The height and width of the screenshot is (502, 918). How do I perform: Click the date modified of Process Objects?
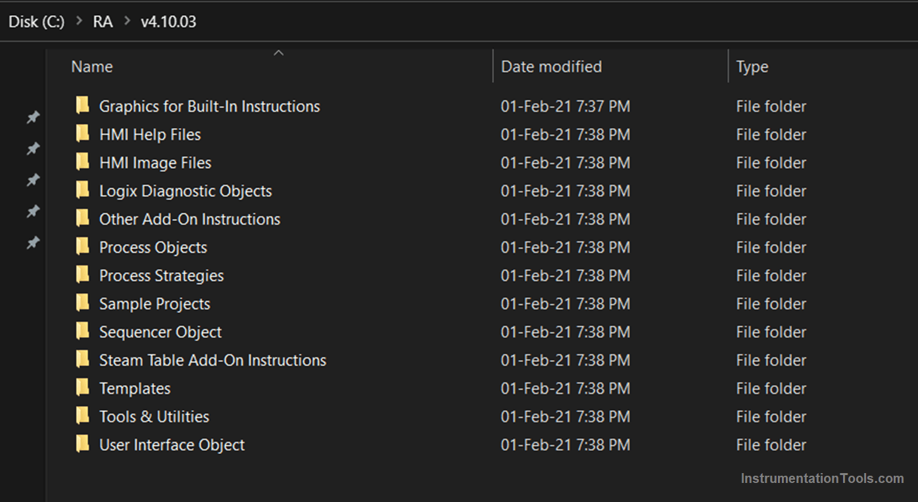pyautogui.click(x=566, y=248)
